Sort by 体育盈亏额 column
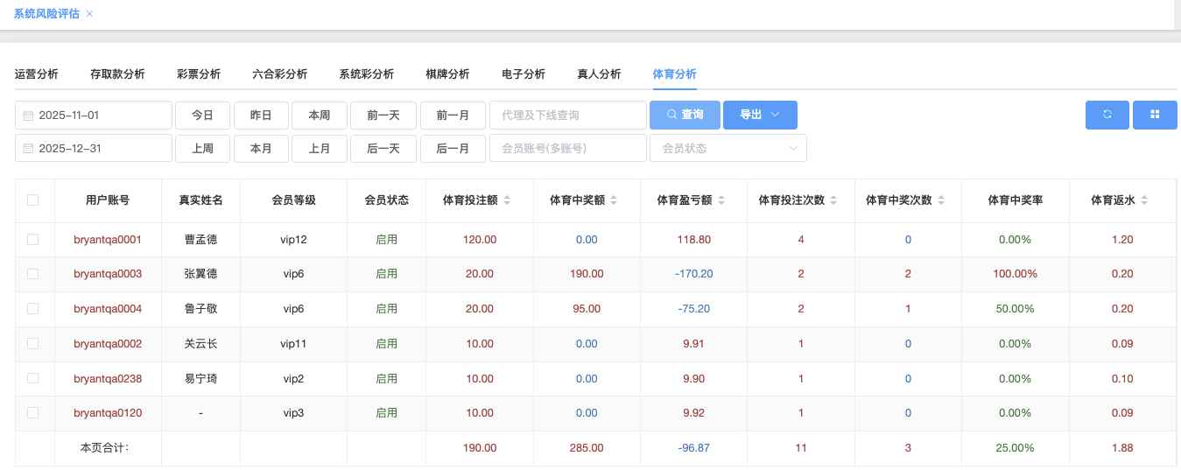Image resolution: width=1181 pixels, height=470 pixels. [720, 200]
